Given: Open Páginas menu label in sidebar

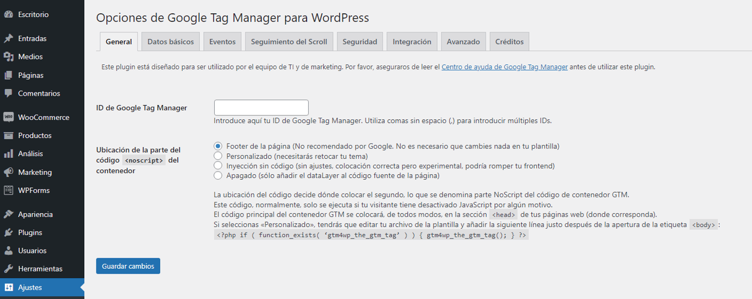Looking at the screenshot, I should pyautogui.click(x=31, y=75).
